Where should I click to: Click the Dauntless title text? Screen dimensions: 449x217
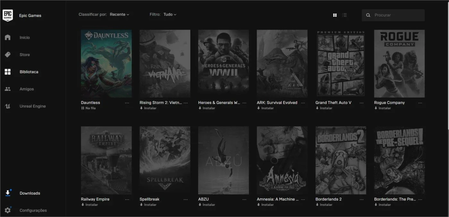tap(90, 103)
